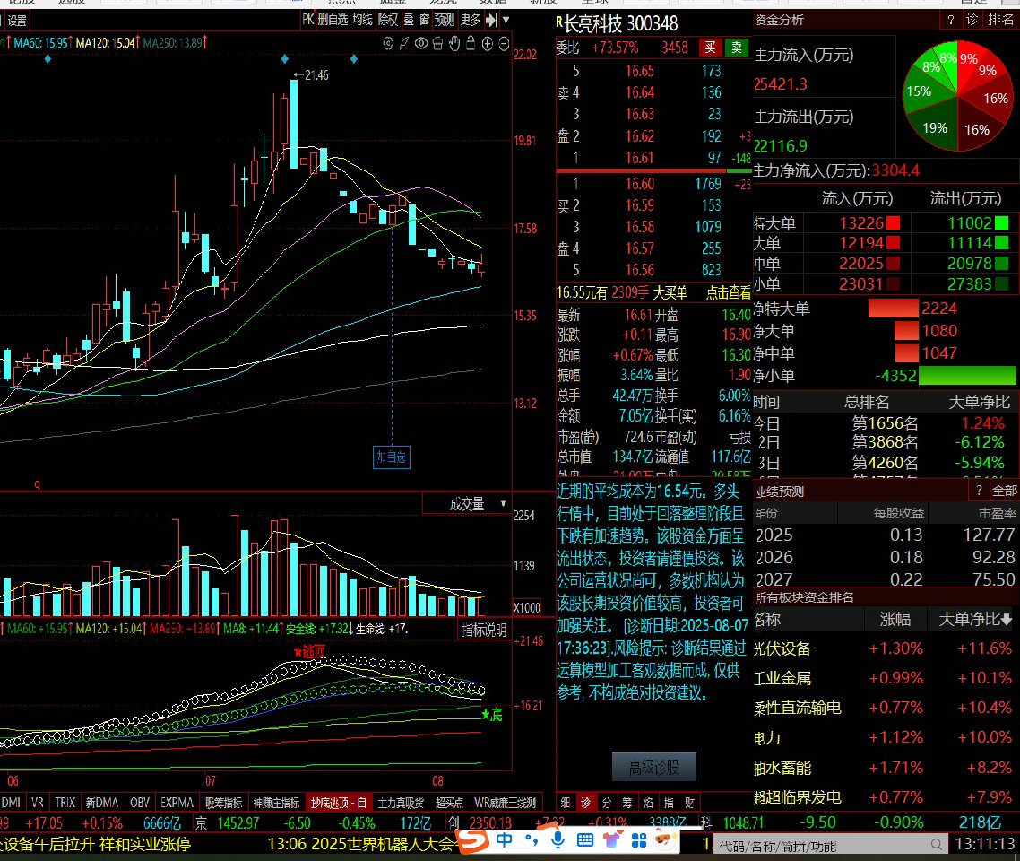Click the green 卖 sell button
This screenshot has width=1020, height=861.
click(737, 48)
